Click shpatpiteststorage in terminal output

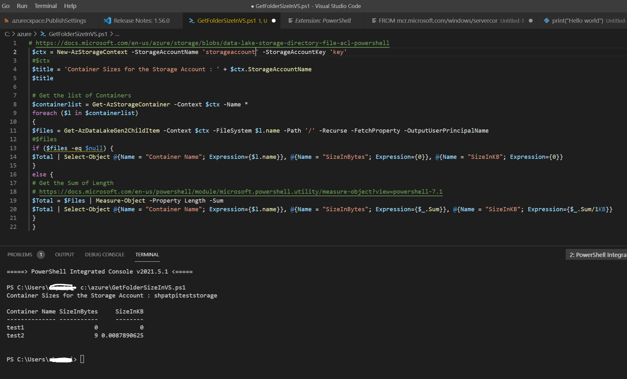(185, 295)
